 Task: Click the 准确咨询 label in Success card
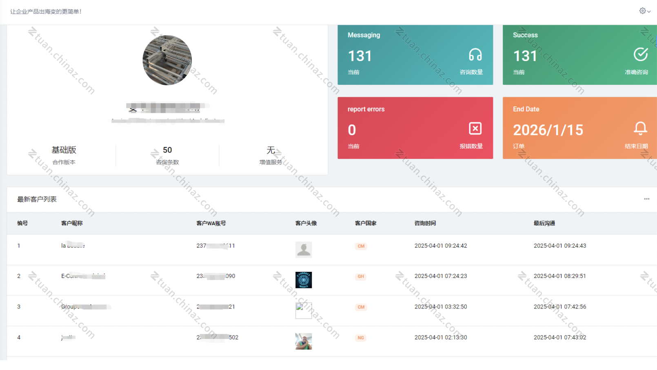pos(636,72)
